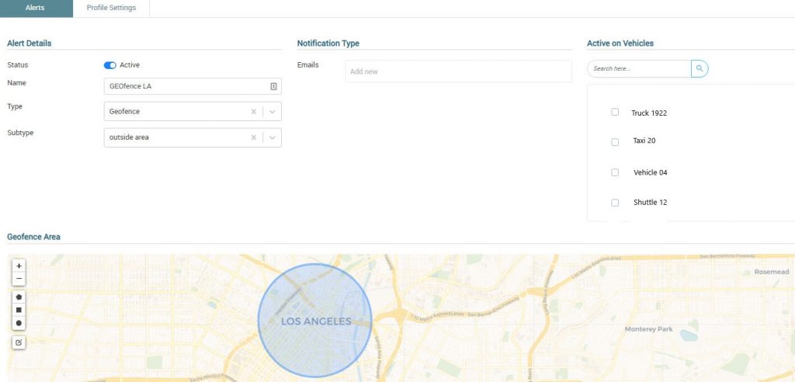Clear the Geofence type selection
This screenshot has width=795, height=382.
coord(253,112)
